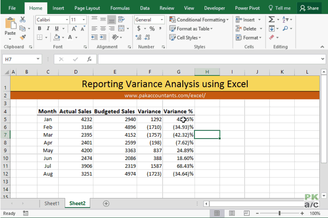Open the font size dropdown

pyautogui.click(x=84, y=20)
